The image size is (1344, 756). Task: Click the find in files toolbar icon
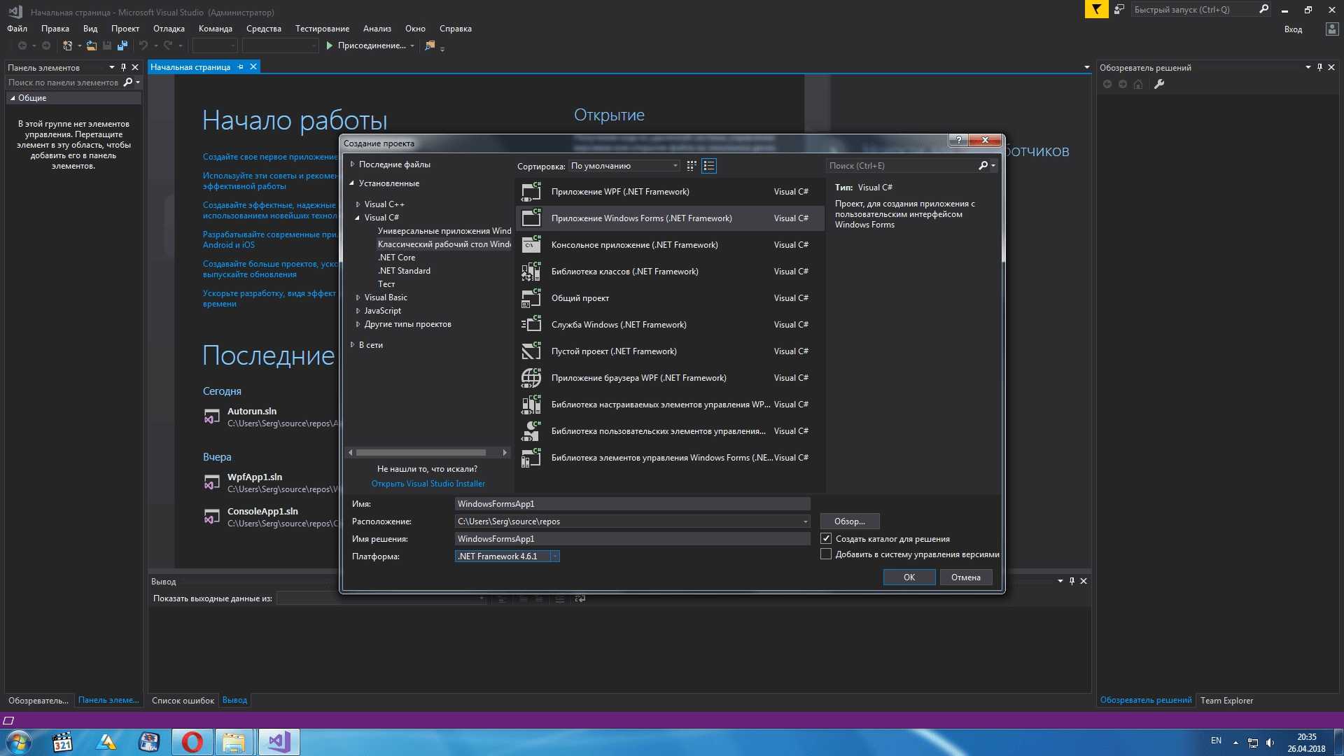430,45
